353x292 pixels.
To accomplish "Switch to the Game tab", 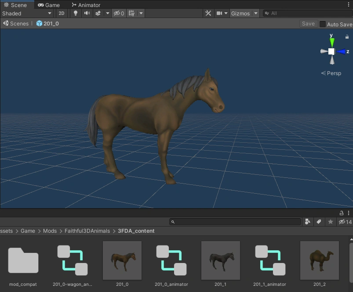I will point(49,5).
